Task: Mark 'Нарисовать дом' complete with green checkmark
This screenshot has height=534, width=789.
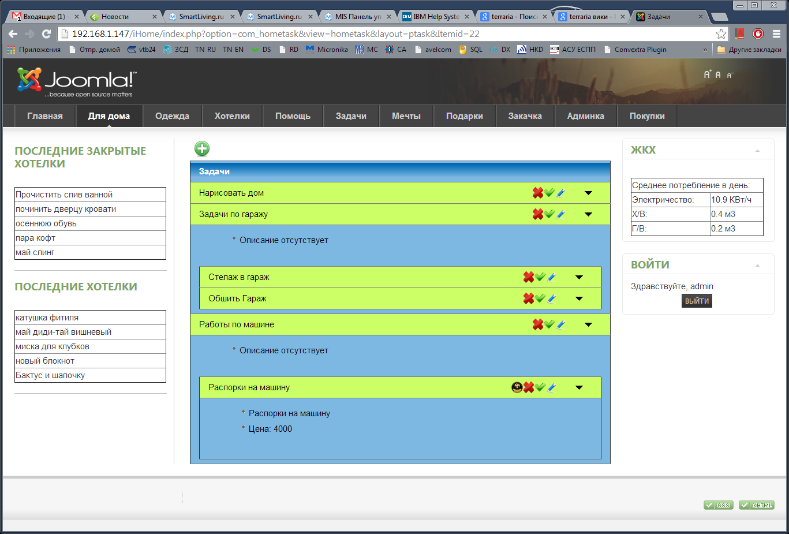Action: pos(549,193)
